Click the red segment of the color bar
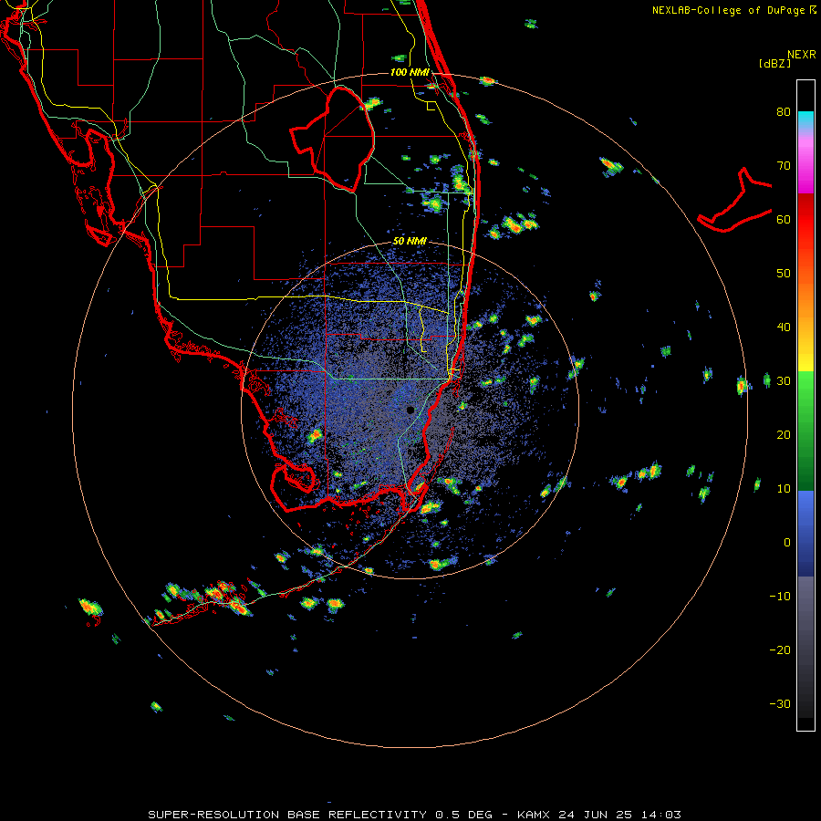The height and width of the screenshot is (821, 821). click(805, 220)
